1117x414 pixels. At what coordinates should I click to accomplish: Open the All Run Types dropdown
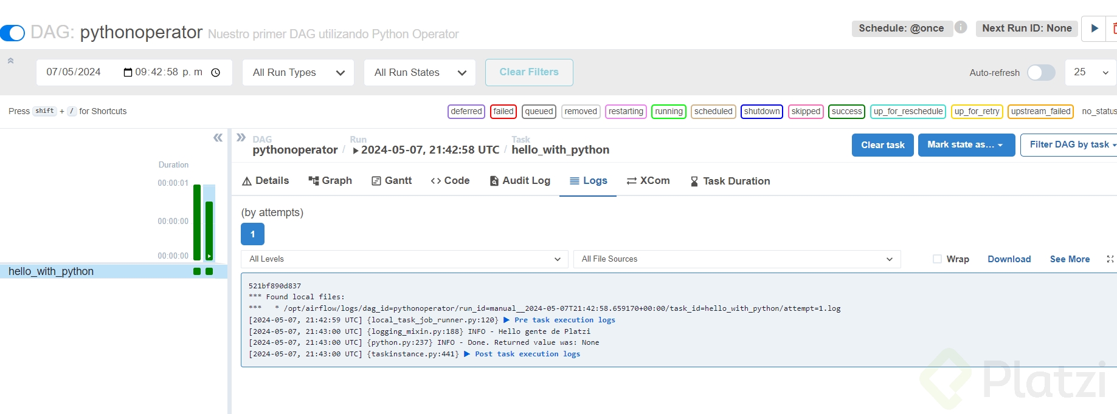click(298, 73)
